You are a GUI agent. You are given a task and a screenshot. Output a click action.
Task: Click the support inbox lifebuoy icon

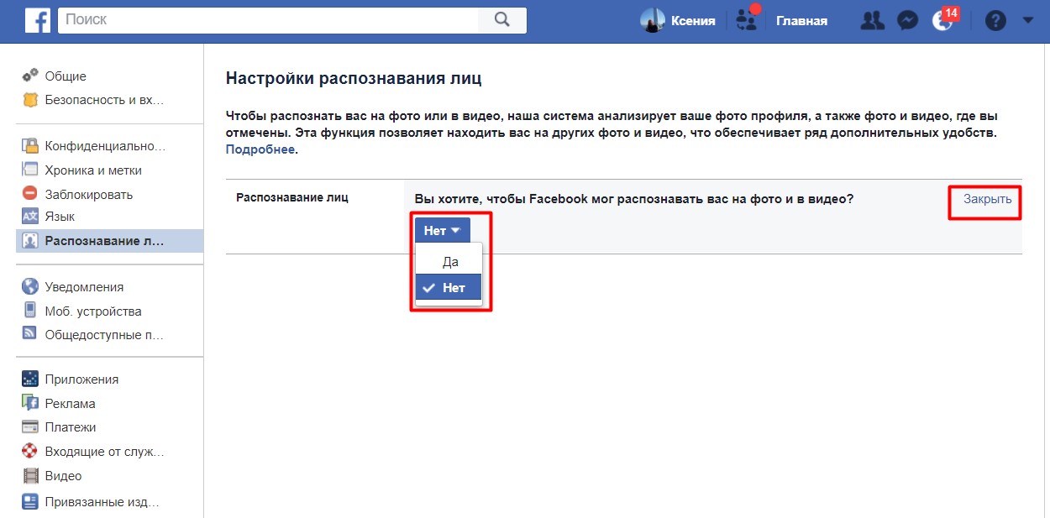[30, 451]
